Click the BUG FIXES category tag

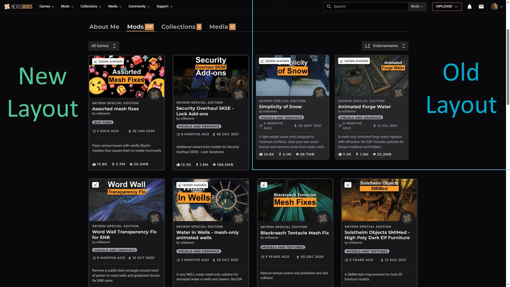tap(103, 123)
